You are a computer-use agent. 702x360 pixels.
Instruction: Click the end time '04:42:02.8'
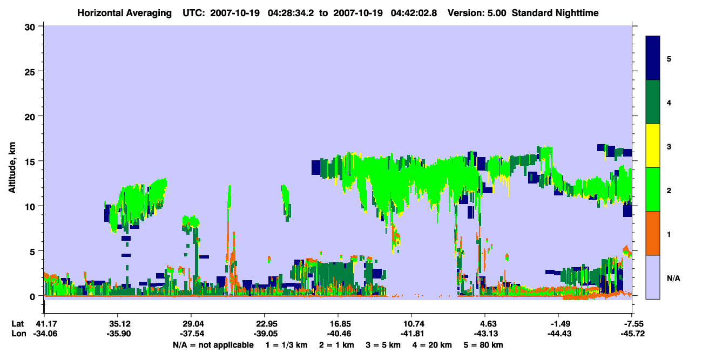414,12
